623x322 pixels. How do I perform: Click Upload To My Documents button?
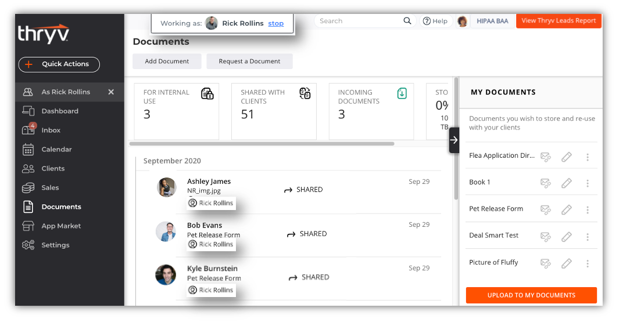[x=531, y=295]
